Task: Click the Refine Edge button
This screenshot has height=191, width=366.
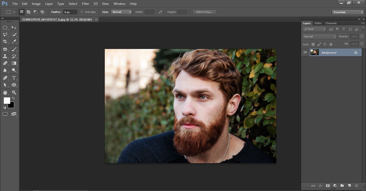Action: coord(204,12)
